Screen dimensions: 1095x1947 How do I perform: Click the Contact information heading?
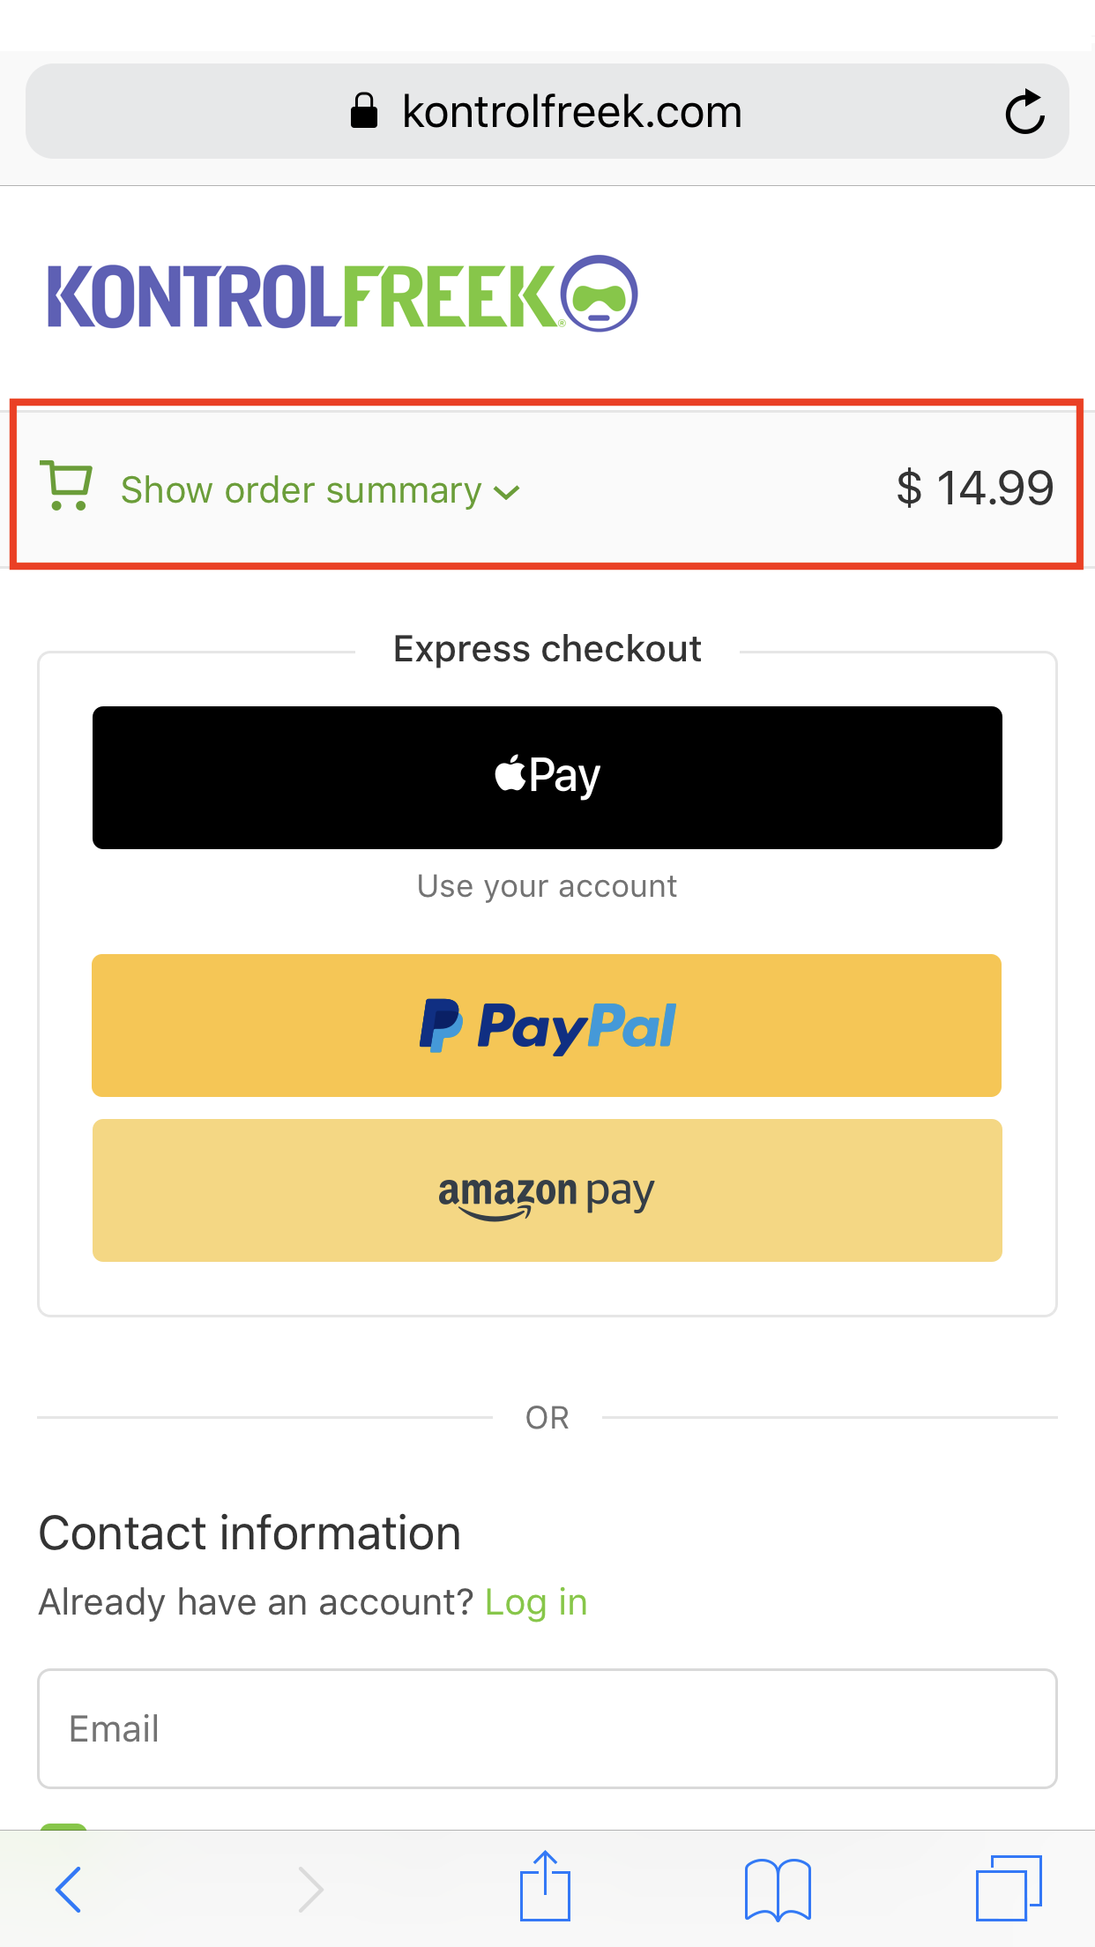(250, 1533)
